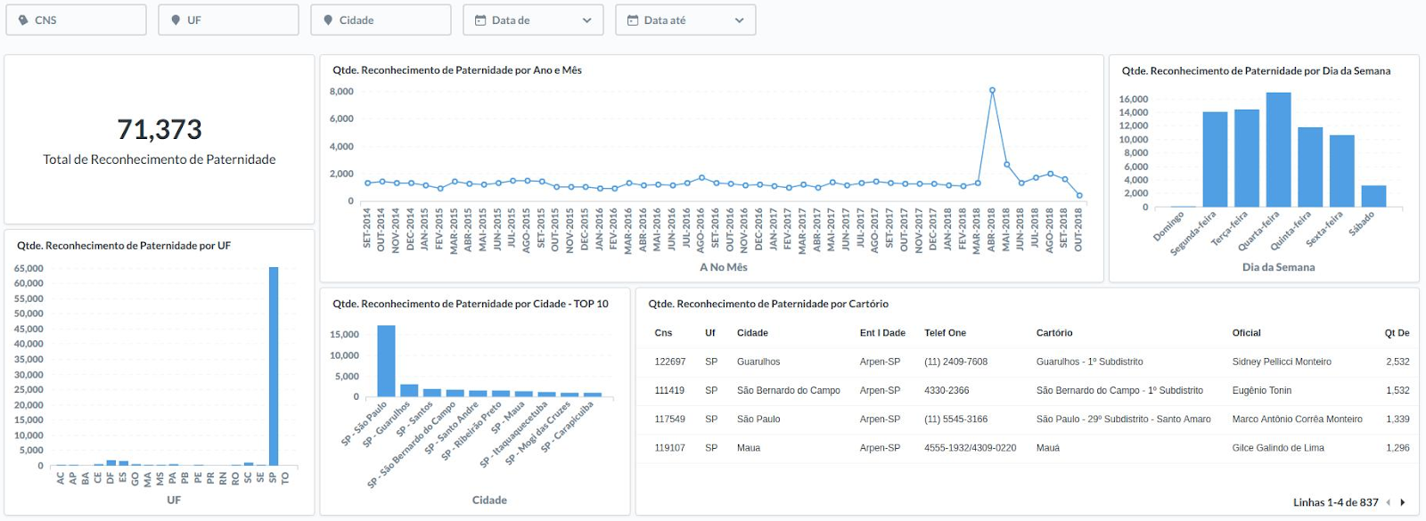Screen dimensions: 1426x521
Task: Click the calendar icon in Data até filter
Action: pos(633,20)
